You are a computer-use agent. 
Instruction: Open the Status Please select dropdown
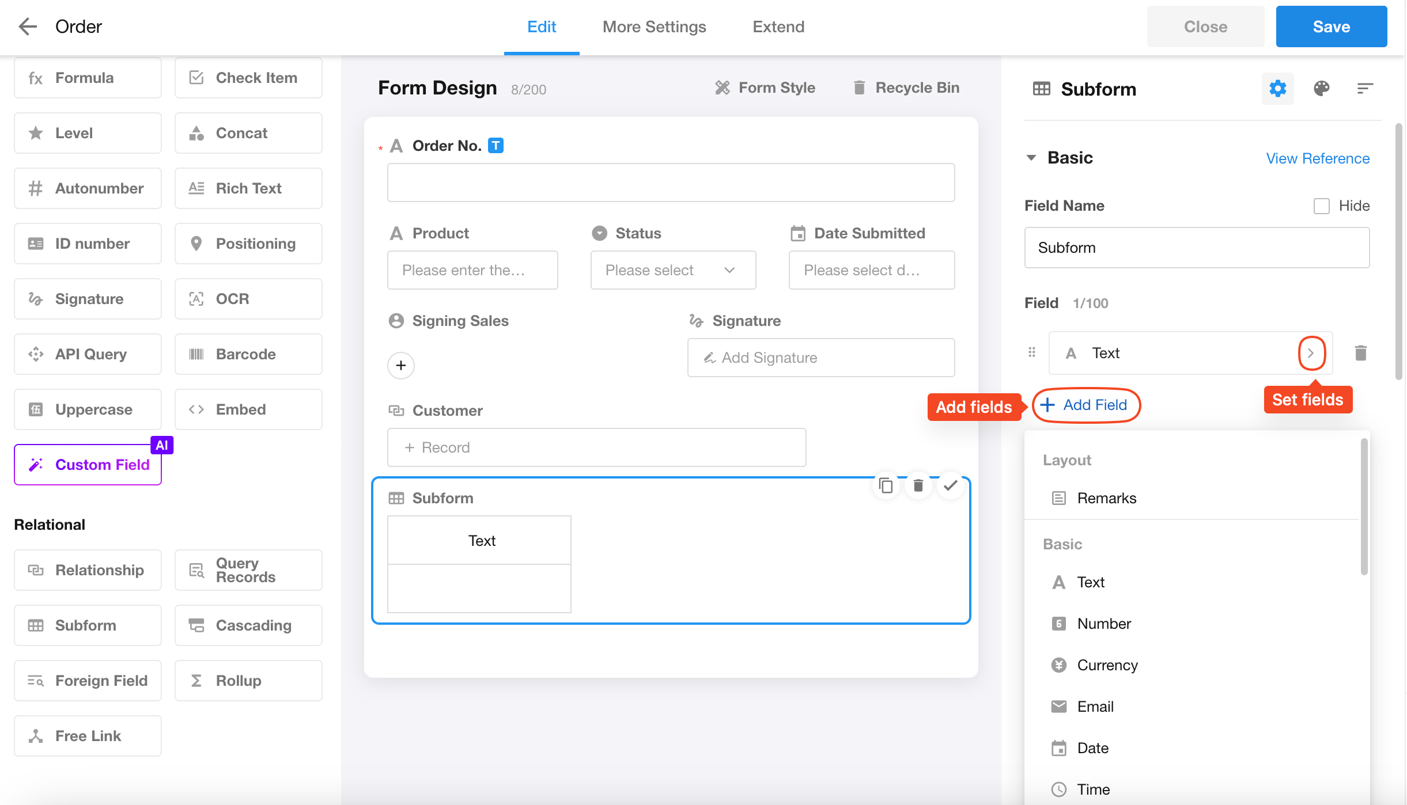(673, 270)
